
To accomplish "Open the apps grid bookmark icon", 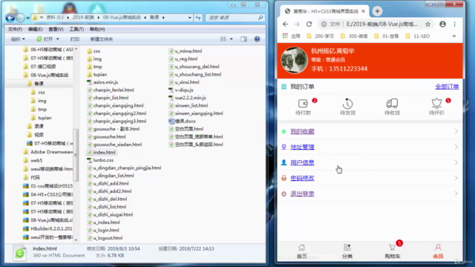I will 285,36.
